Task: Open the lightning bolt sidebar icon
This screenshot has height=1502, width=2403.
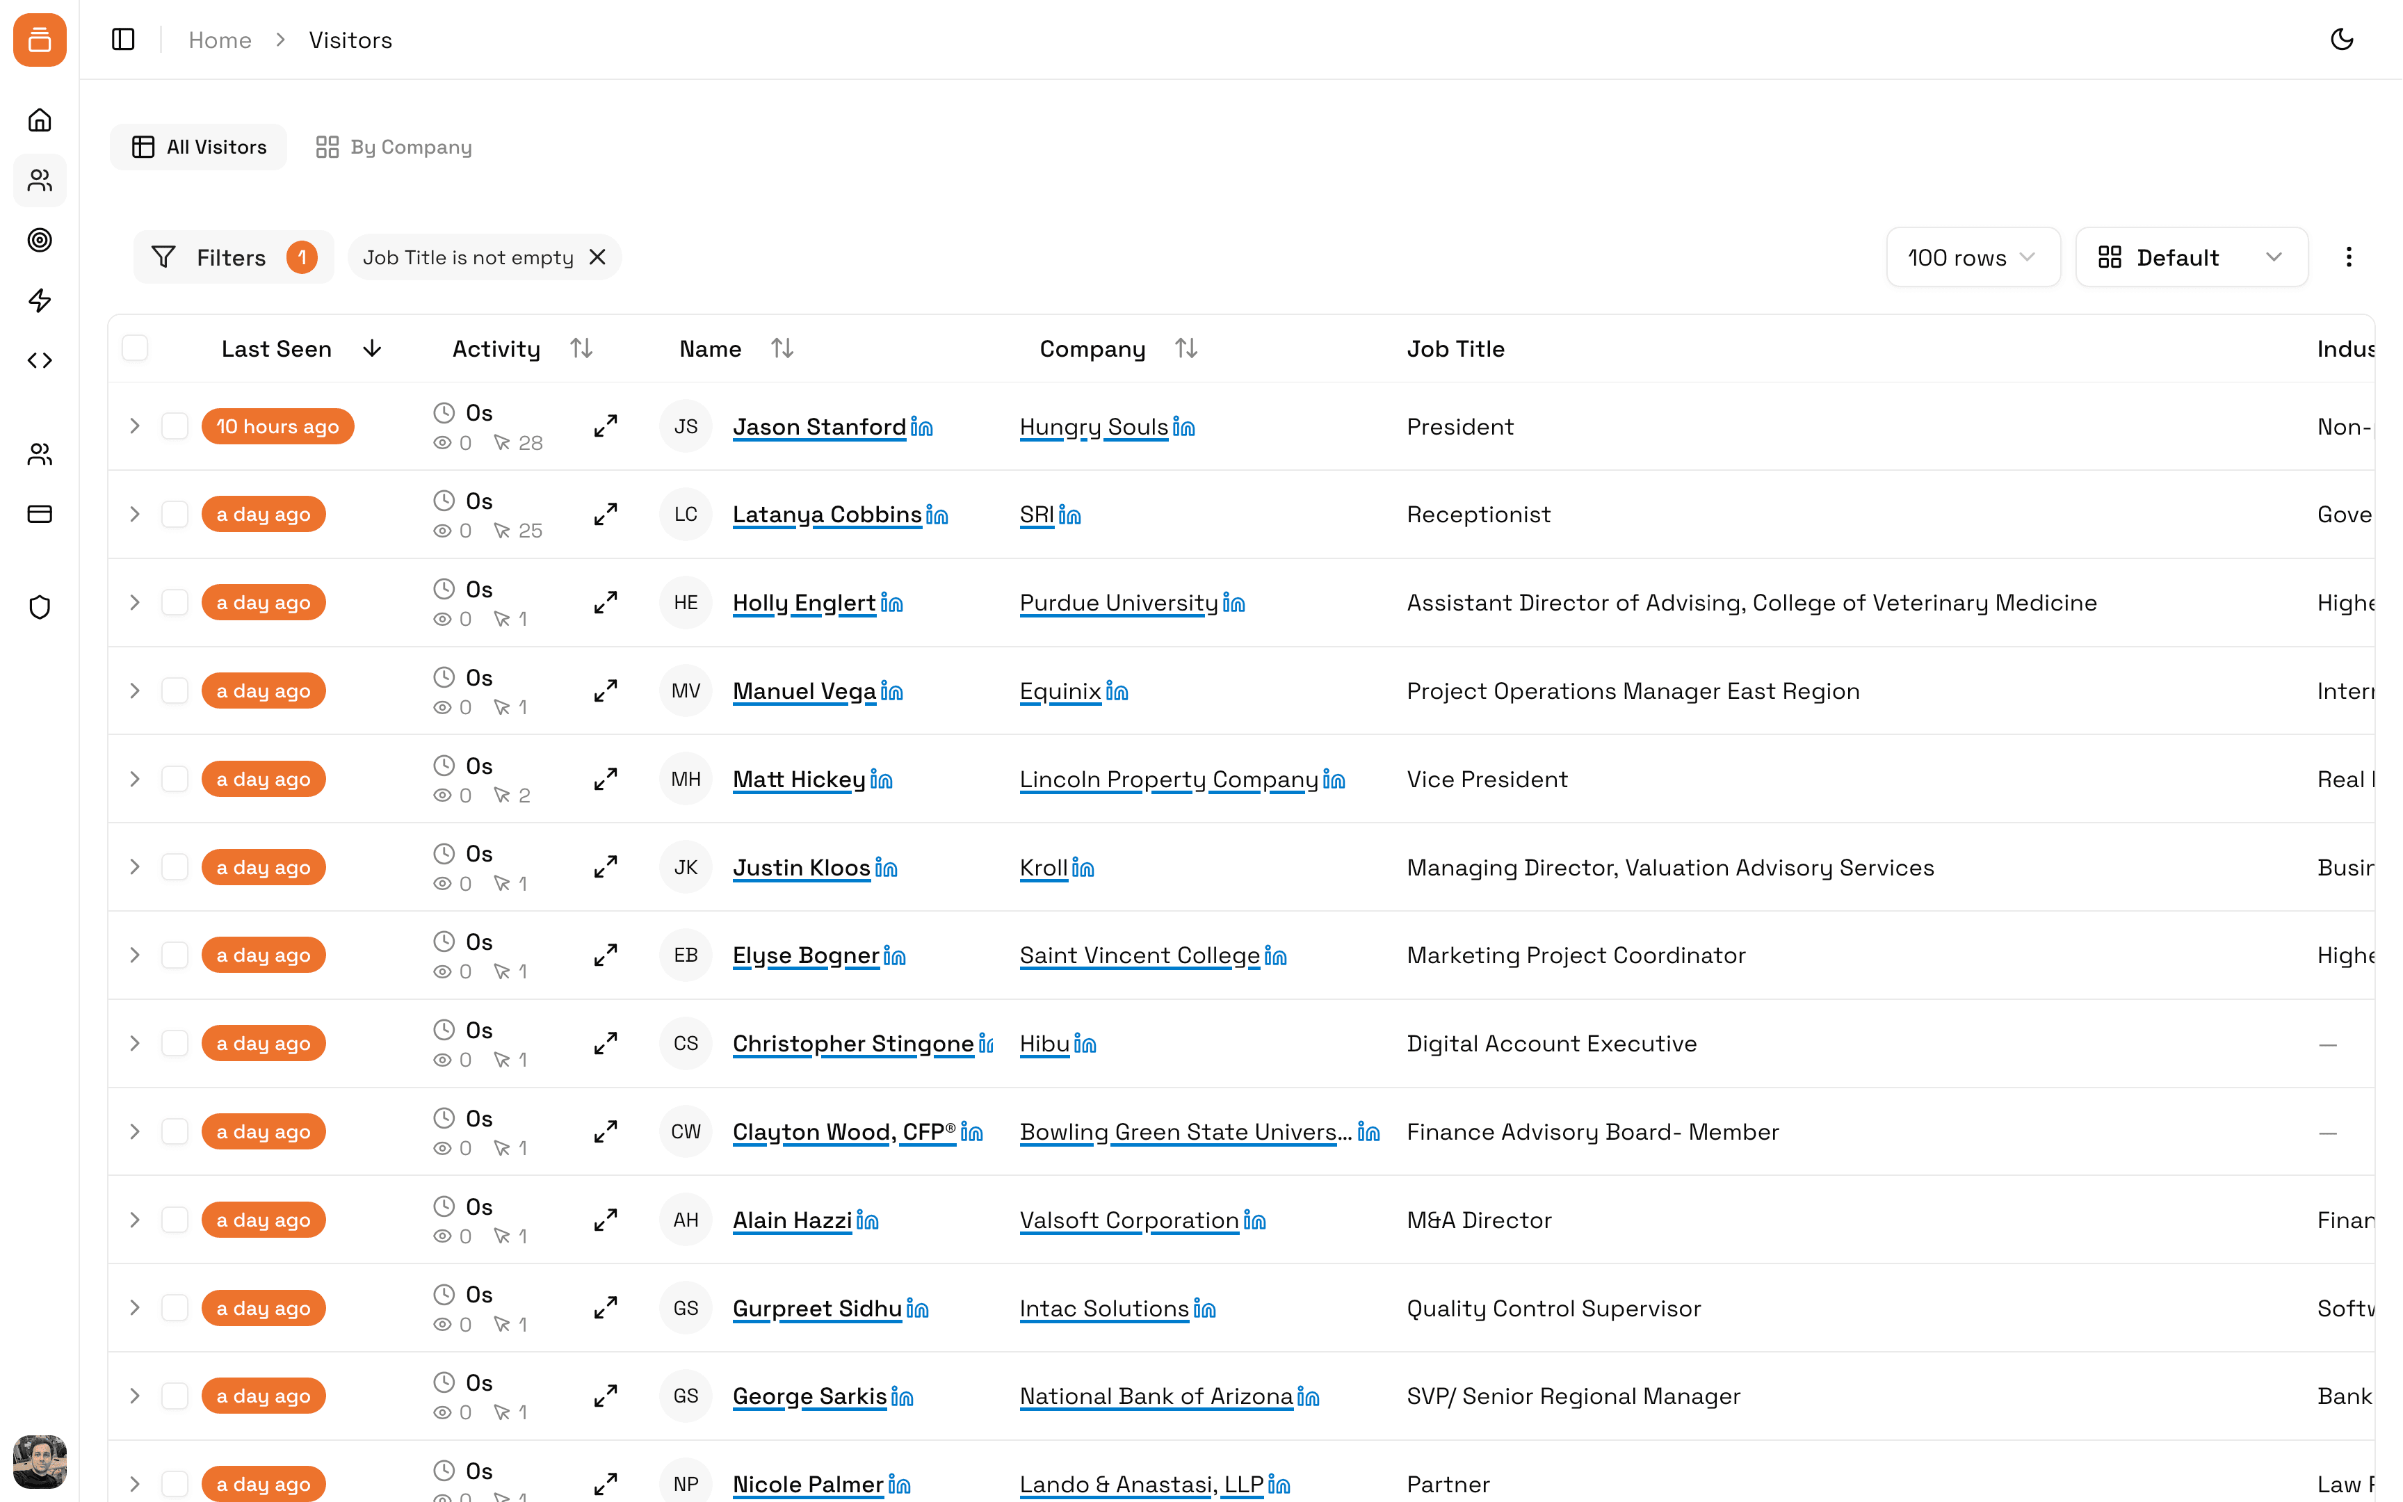Action: pos(40,300)
